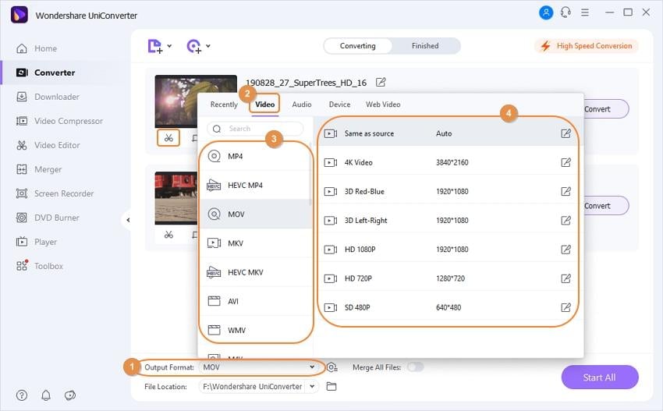Screen dimensions: 663x411
Task: Choose the HEVC MKV format
Action: click(255, 272)
